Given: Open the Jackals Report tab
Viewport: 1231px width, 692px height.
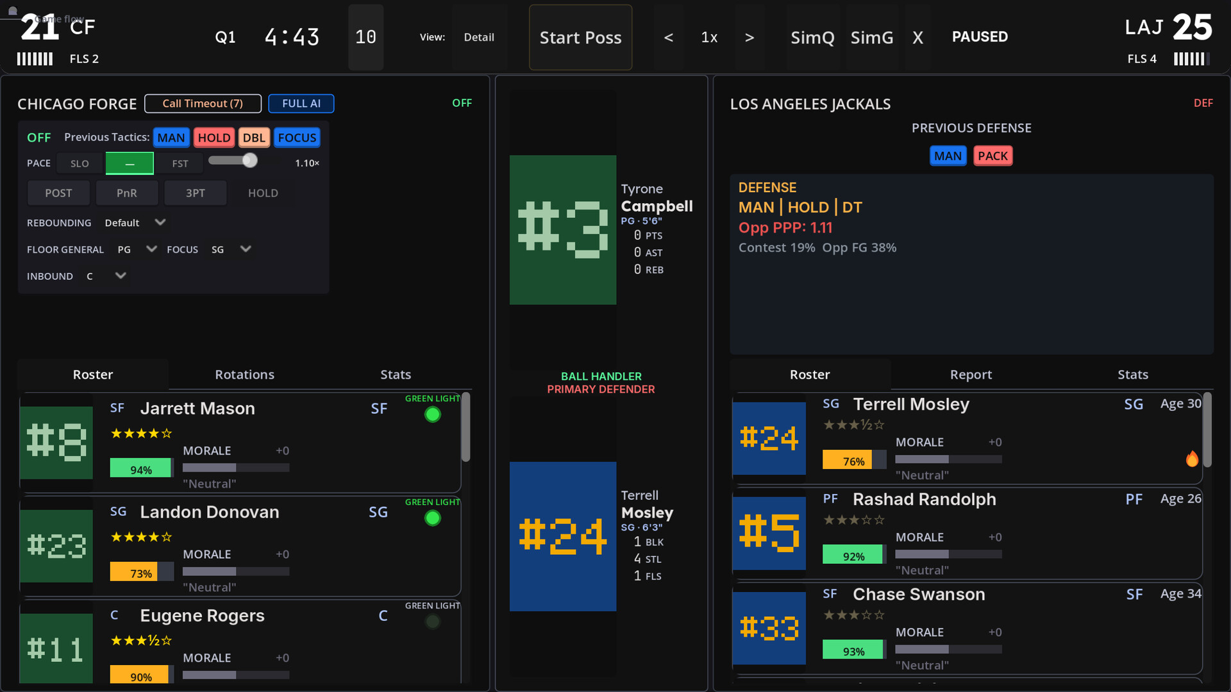Looking at the screenshot, I should pyautogui.click(x=971, y=375).
